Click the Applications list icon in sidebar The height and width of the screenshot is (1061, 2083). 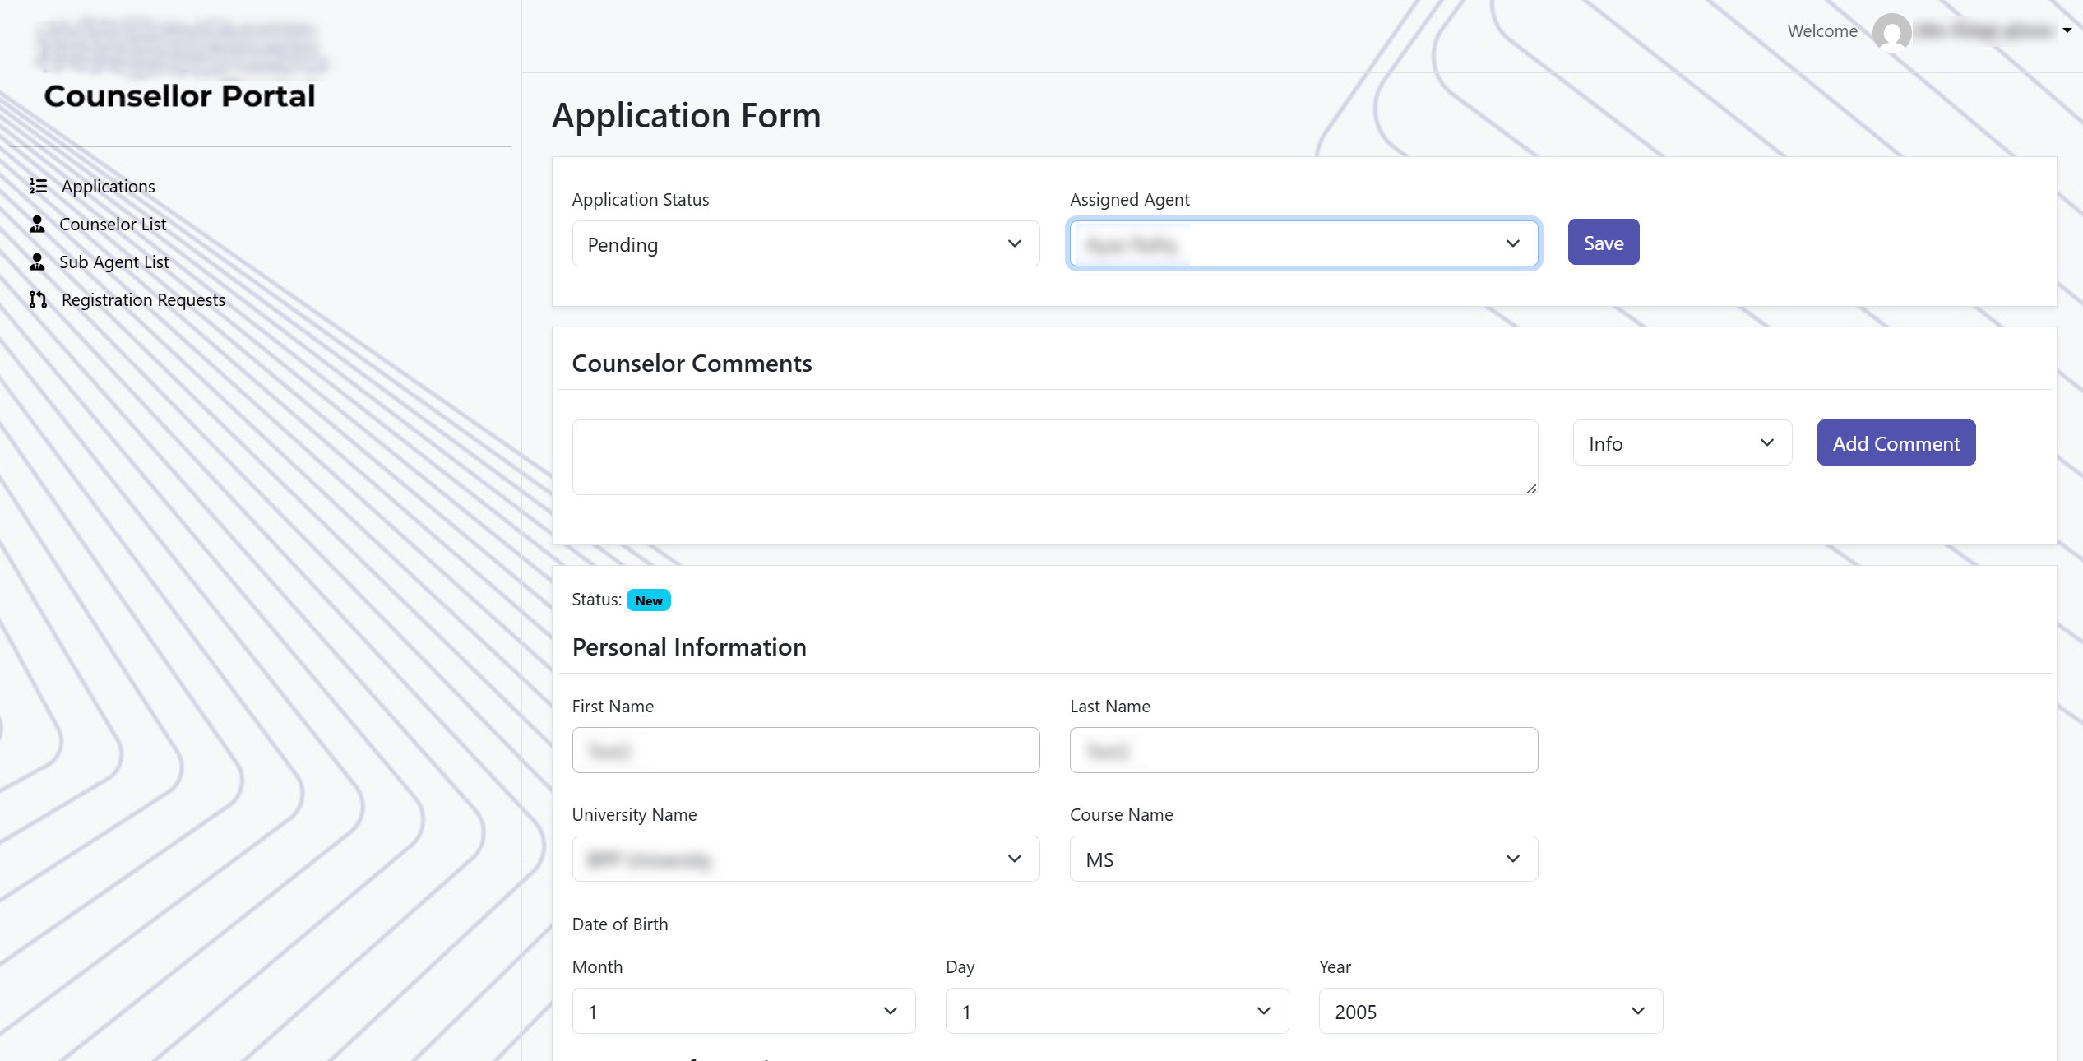(38, 186)
